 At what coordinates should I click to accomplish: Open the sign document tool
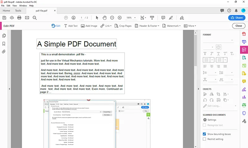tap(182, 18)
